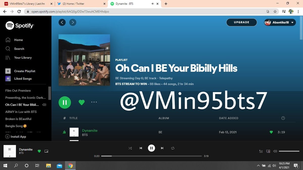
Task: Toggle heart in now playing bar
Action: [39, 151]
